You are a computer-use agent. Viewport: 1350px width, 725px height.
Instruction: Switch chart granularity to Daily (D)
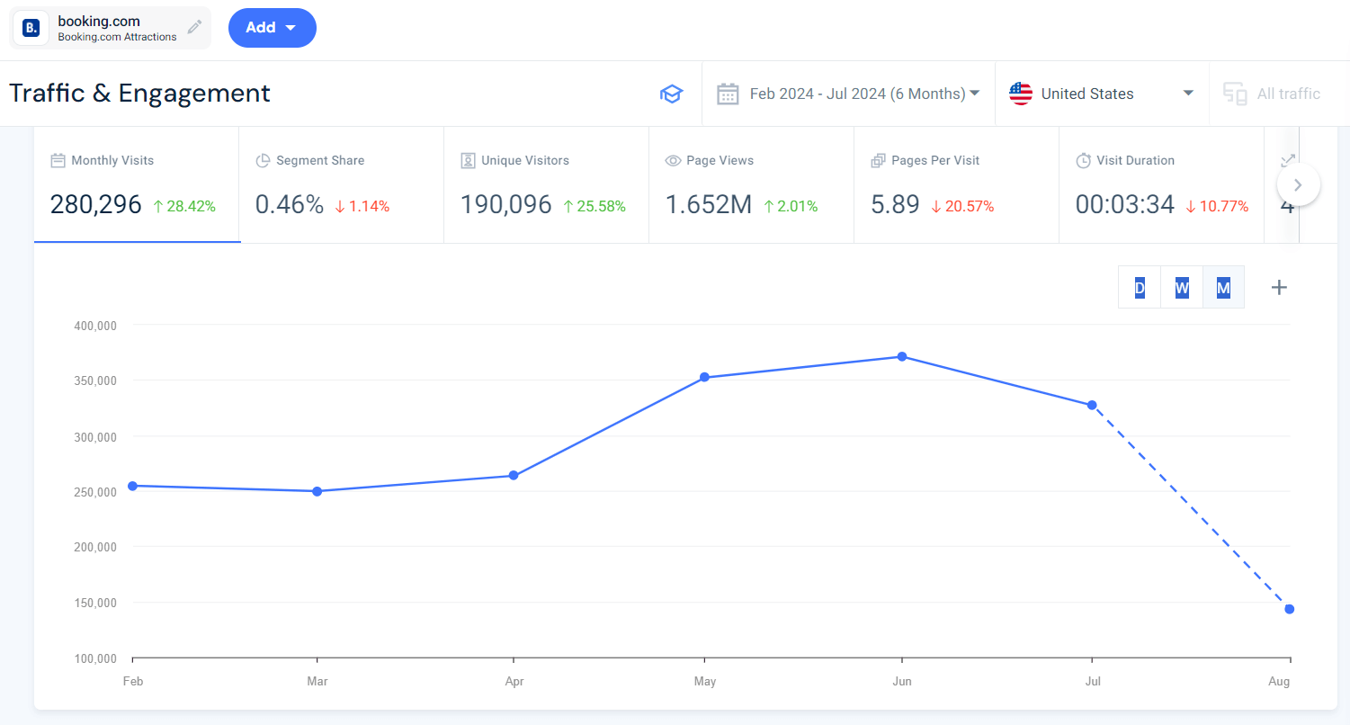[x=1140, y=288]
